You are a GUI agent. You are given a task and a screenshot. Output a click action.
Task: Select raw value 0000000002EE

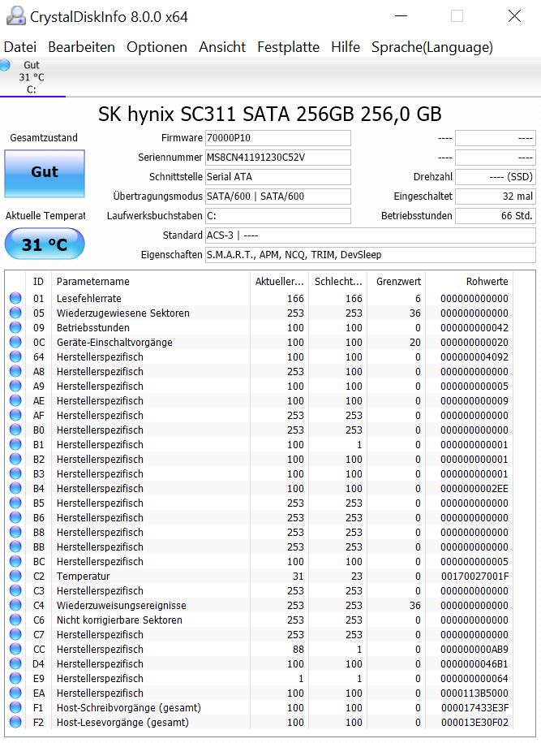point(474,489)
